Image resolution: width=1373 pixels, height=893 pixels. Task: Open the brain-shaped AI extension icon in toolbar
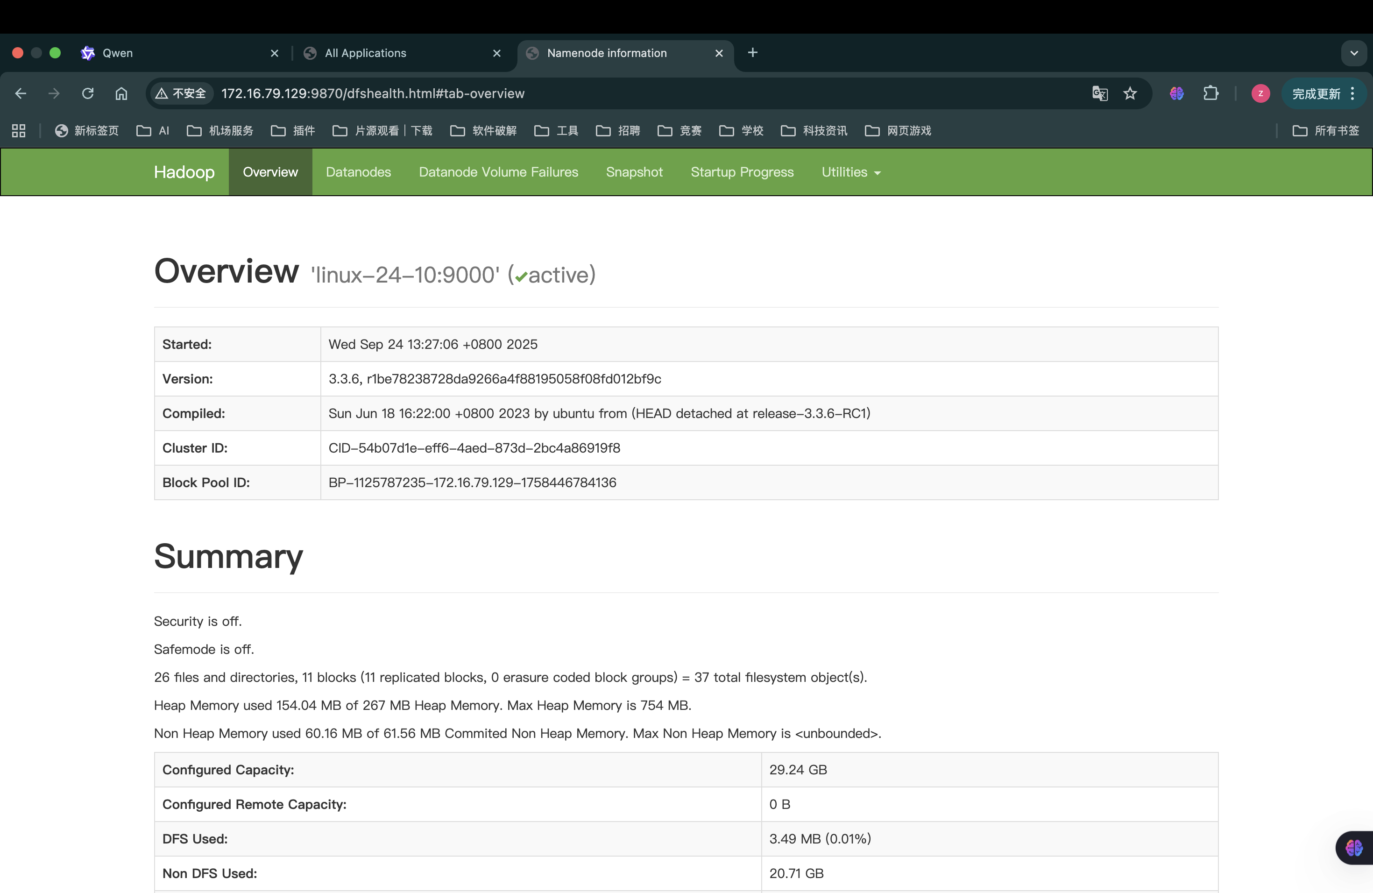click(1177, 93)
